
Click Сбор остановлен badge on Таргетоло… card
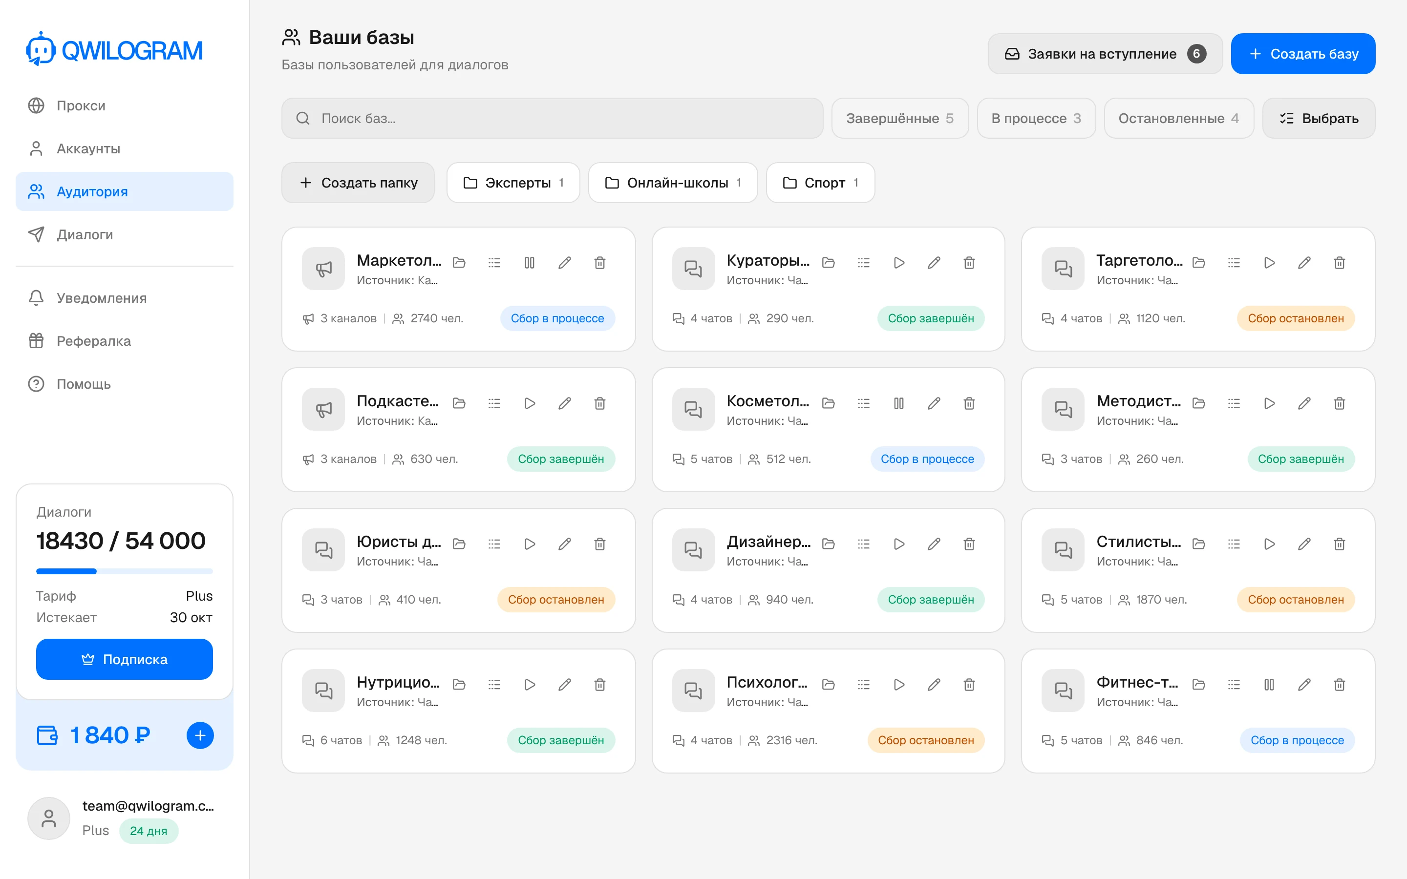tap(1296, 318)
